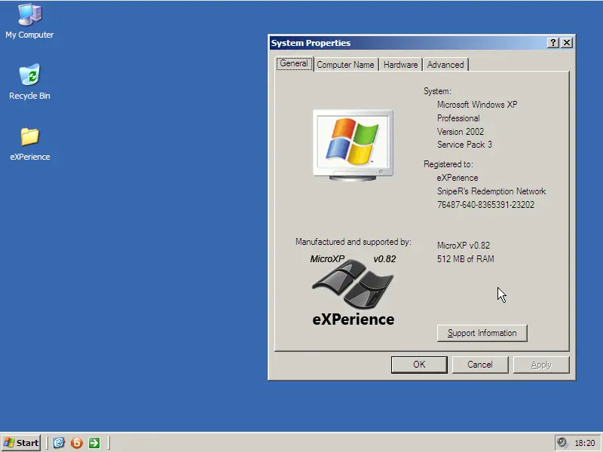This screenshot has height=452, width=603.
Task: Click the help question mark button
Action: 553,43
